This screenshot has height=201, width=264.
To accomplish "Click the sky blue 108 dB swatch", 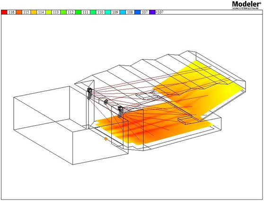I will (123, 12).
